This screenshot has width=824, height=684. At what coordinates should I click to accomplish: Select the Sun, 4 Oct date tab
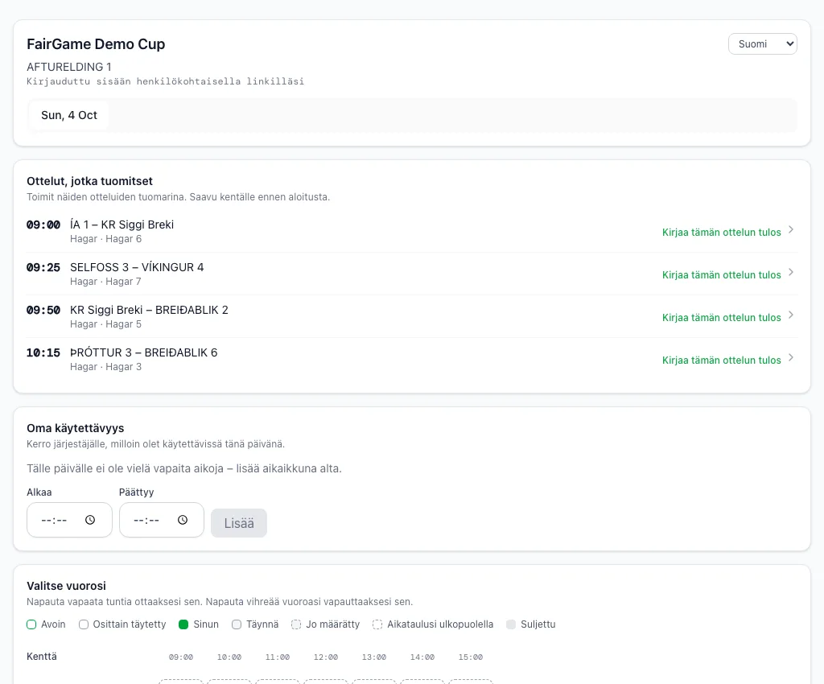(x=69, y=115)
